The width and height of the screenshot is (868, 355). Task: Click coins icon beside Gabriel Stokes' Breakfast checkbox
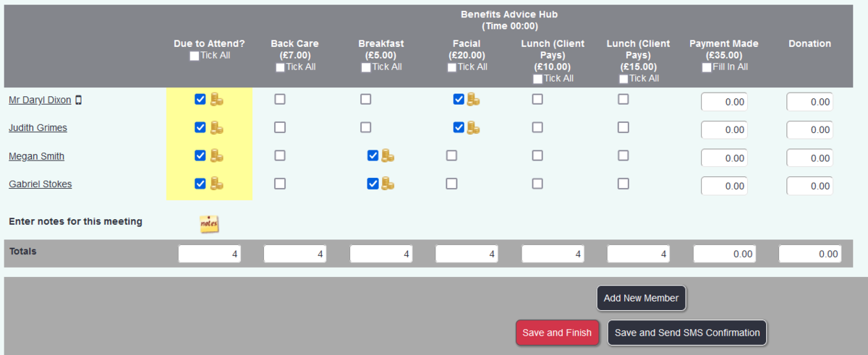[388, 184]
